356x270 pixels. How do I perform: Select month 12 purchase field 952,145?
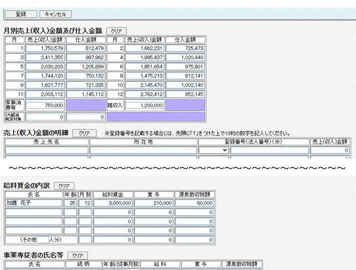pyautogui.click(x=185, y=94)
